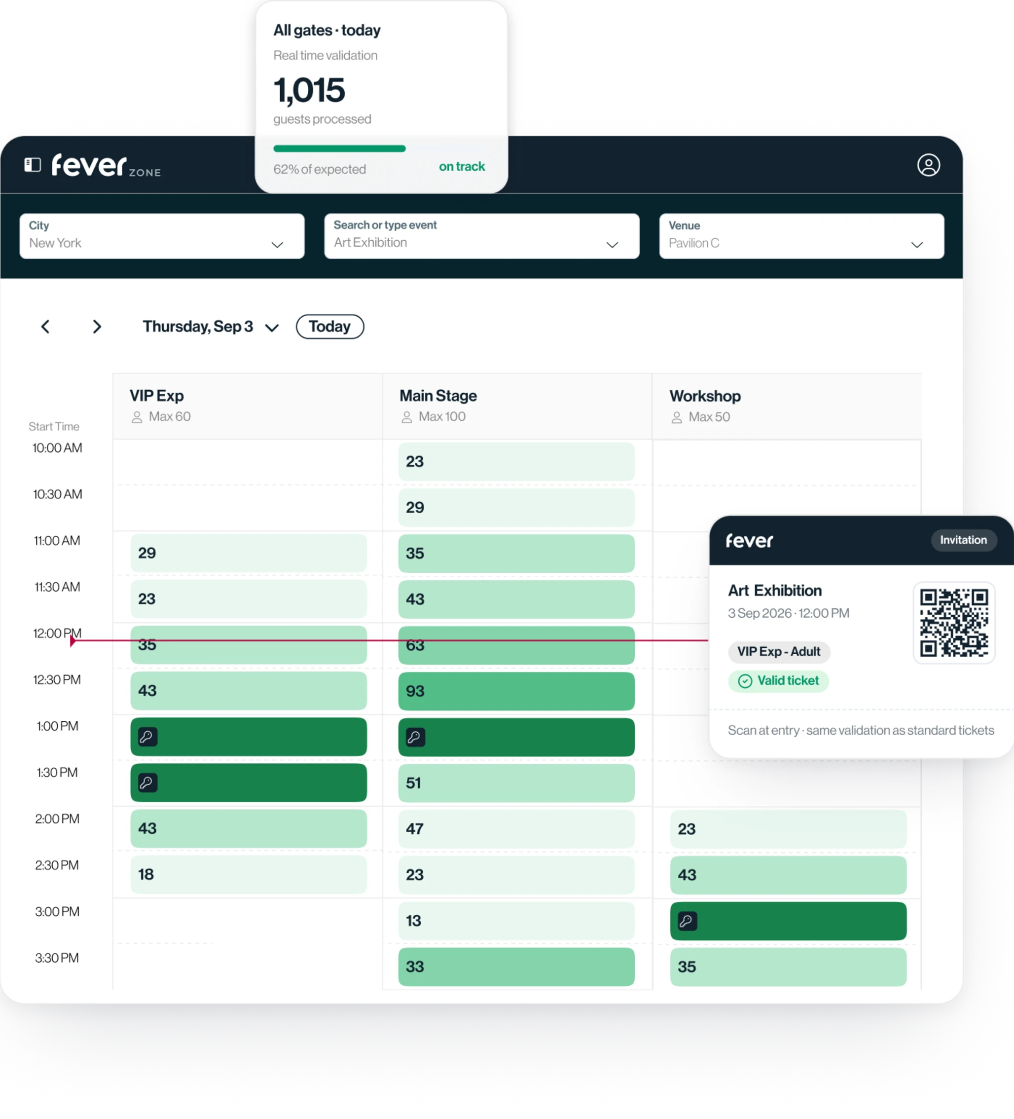Go to the previous day with left arrow
Viewport: 1014px width, 1119px height.
click(x=45, y=327)
